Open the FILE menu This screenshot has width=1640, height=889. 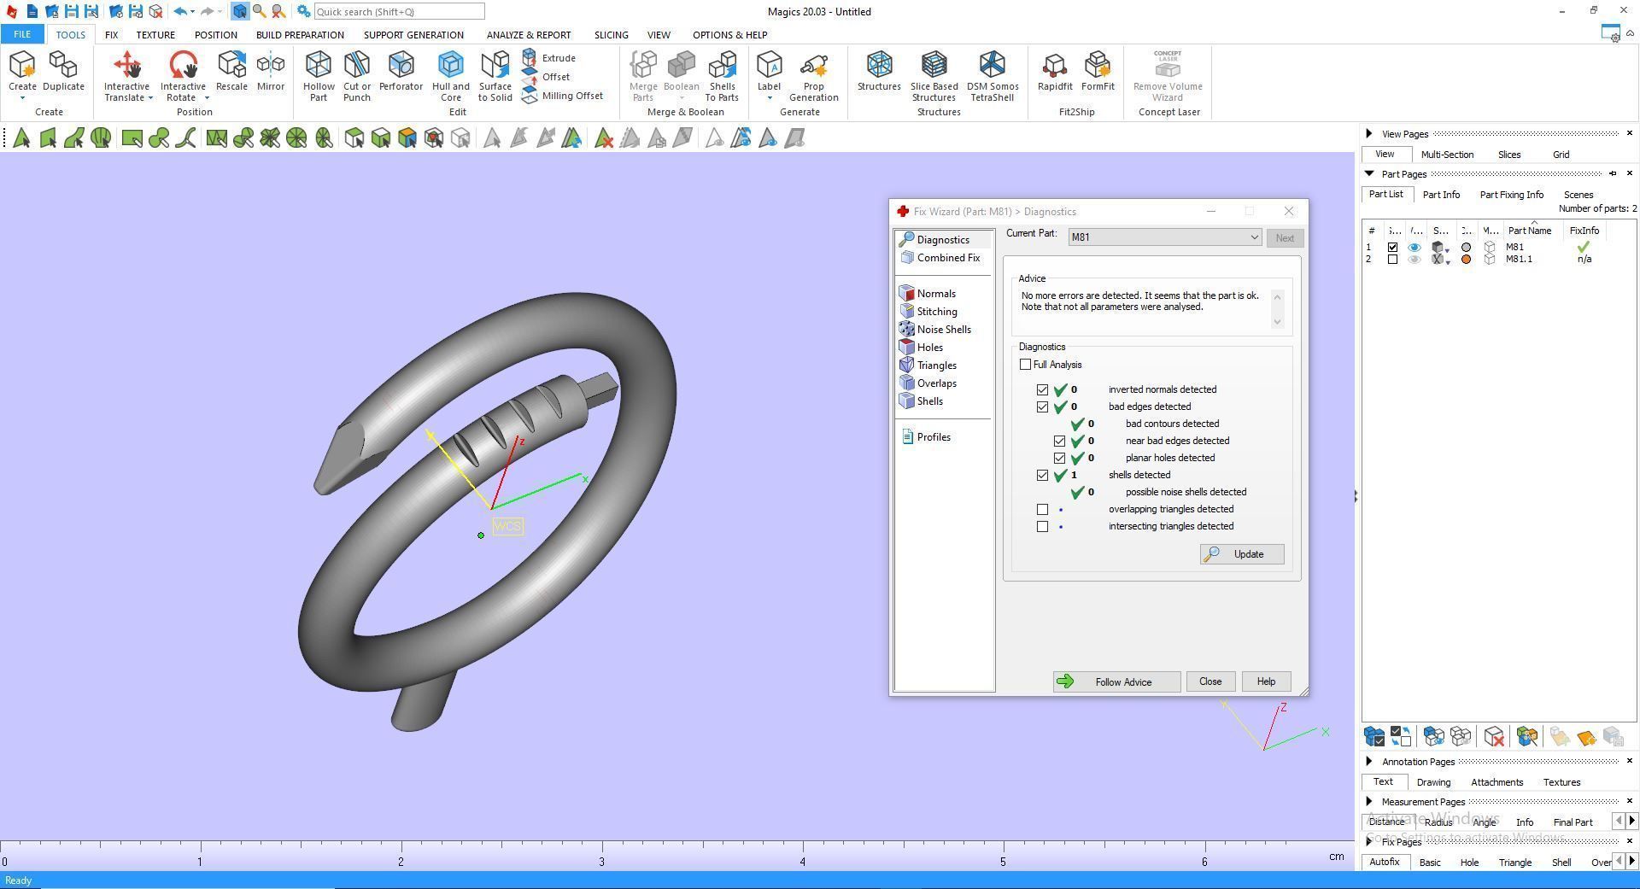22,34
